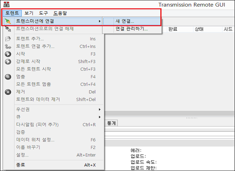Click the 토렌트 추가 folder icon
The height and width of the screenshot is (171, 235).
pos(8,39)
